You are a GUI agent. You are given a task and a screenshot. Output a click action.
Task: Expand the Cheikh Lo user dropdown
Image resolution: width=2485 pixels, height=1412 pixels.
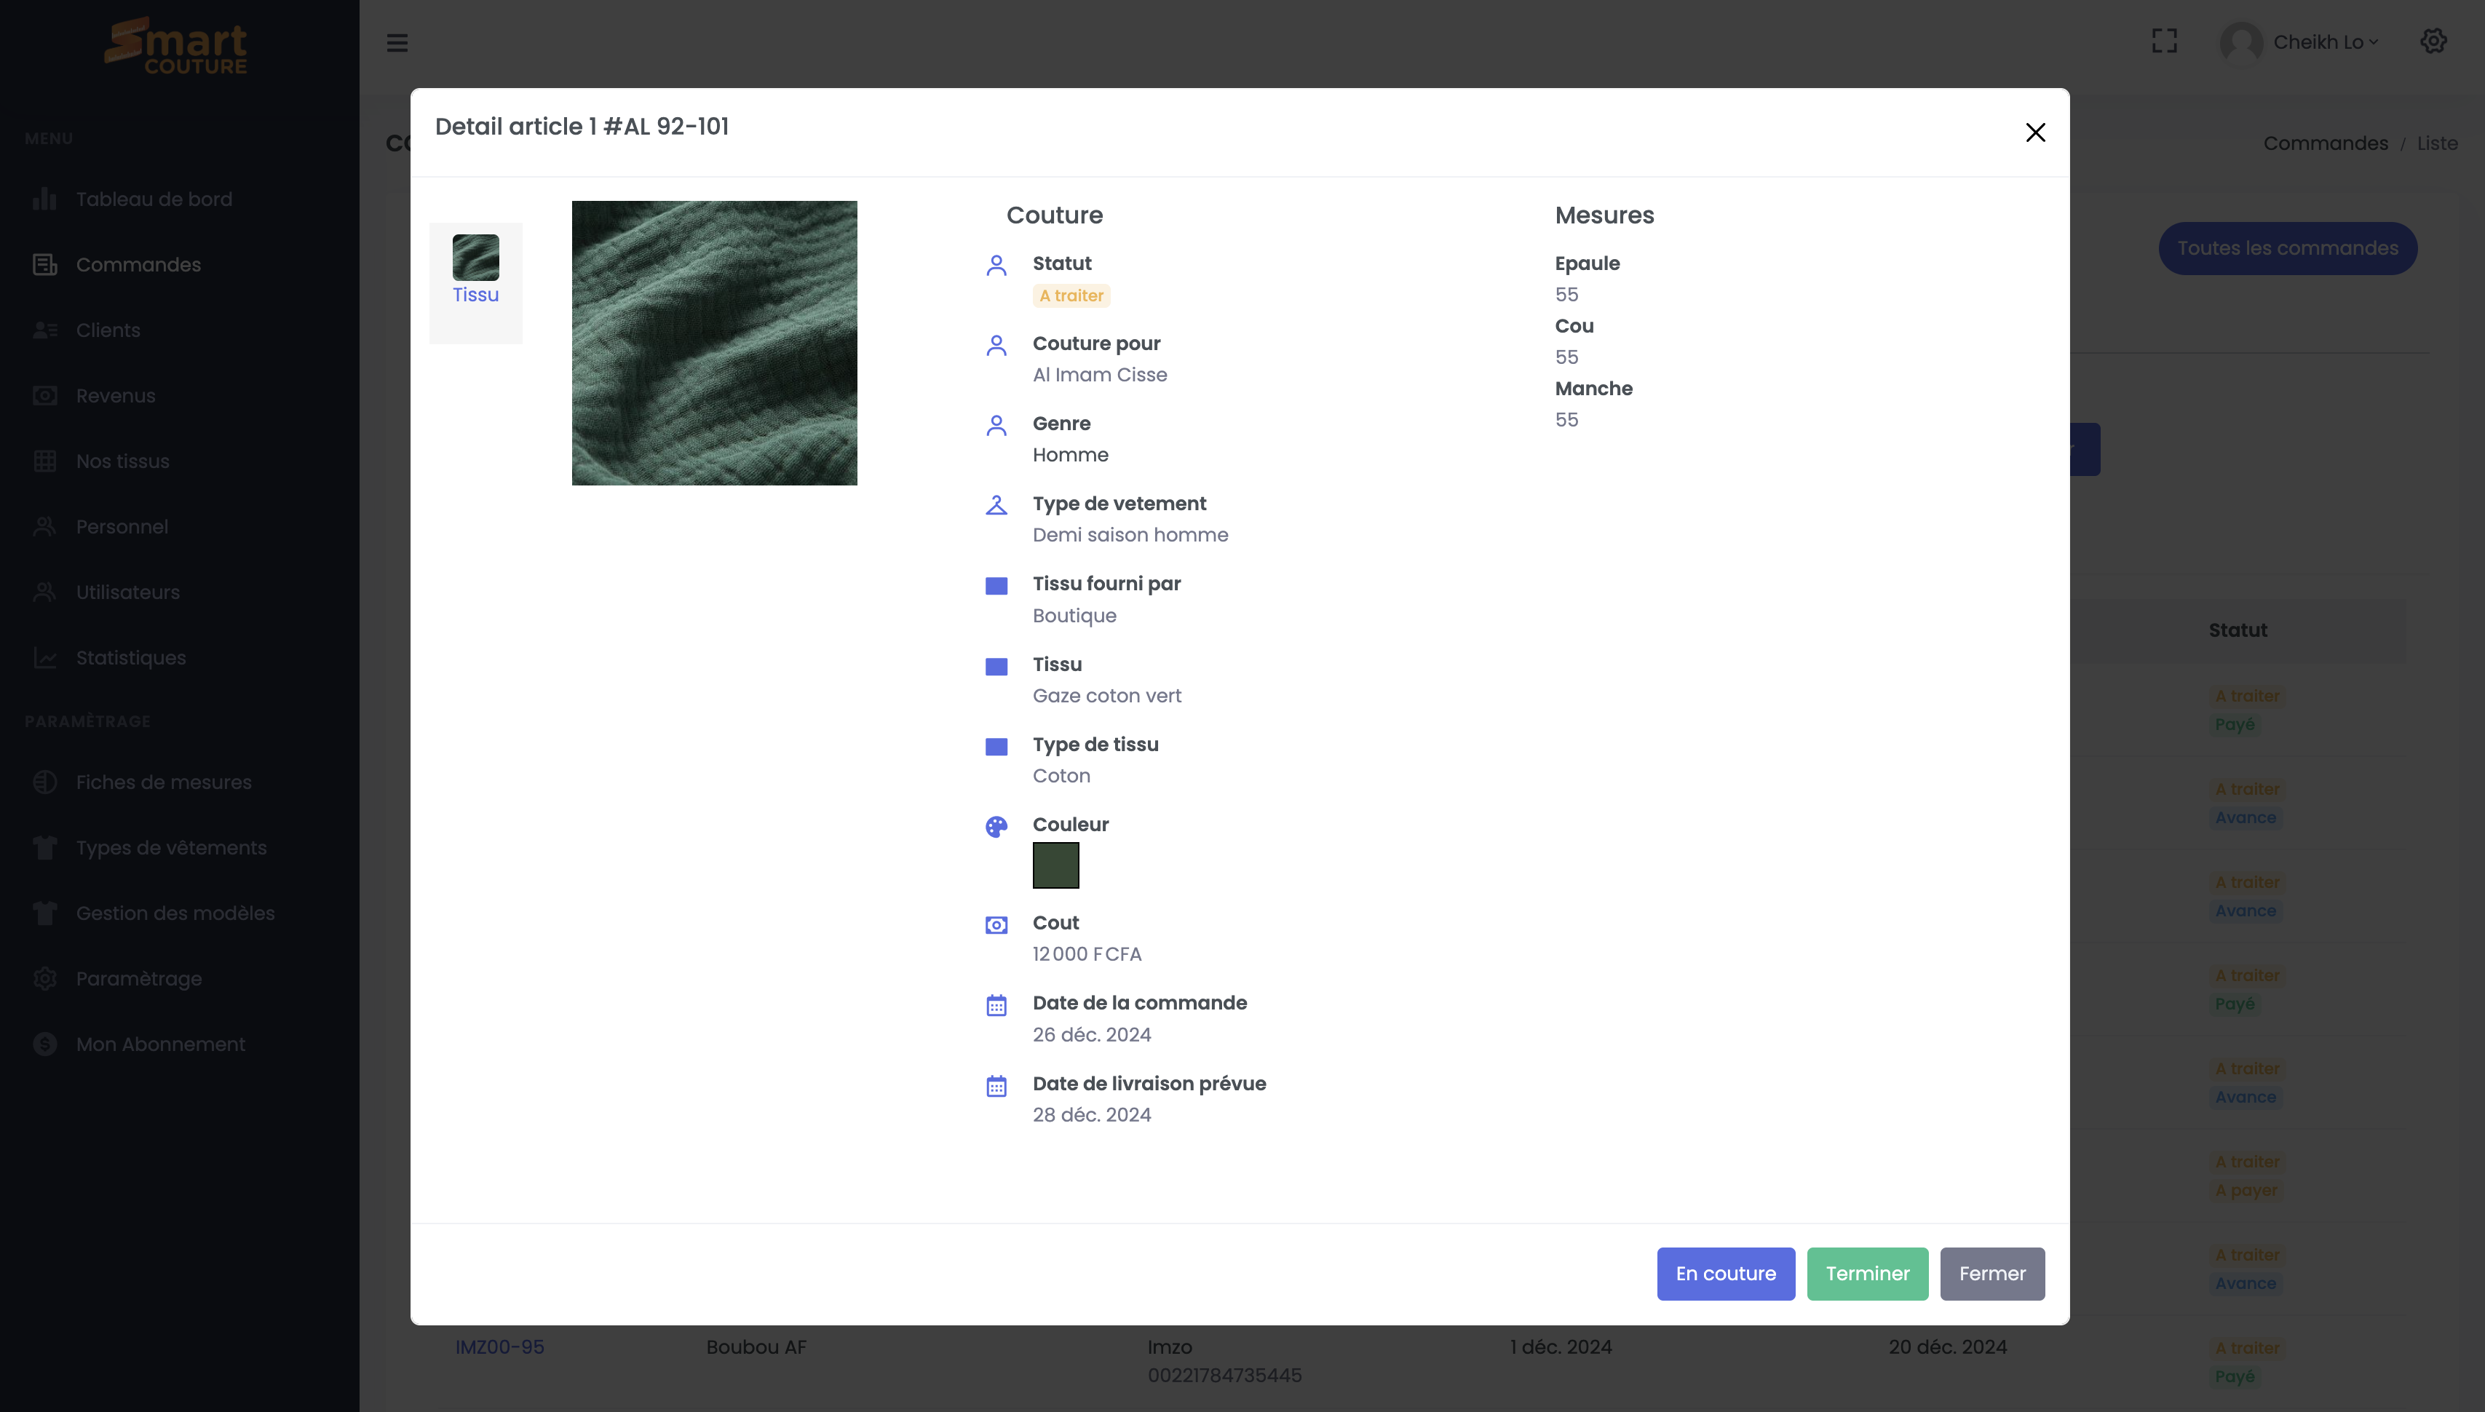pyautogui.click(x=2324, y=41)
